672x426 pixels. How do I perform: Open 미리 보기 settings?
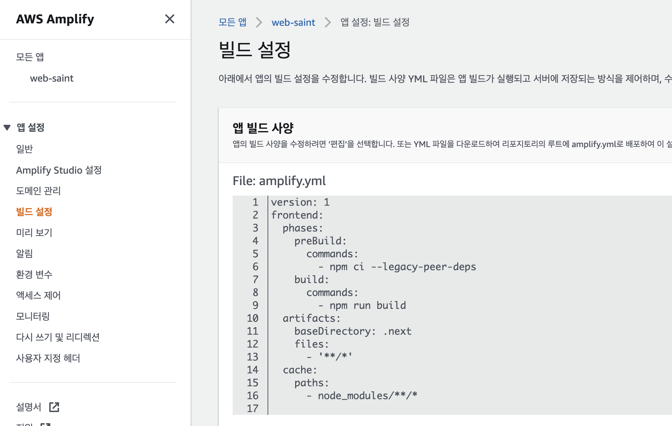[x=34, y=233]
